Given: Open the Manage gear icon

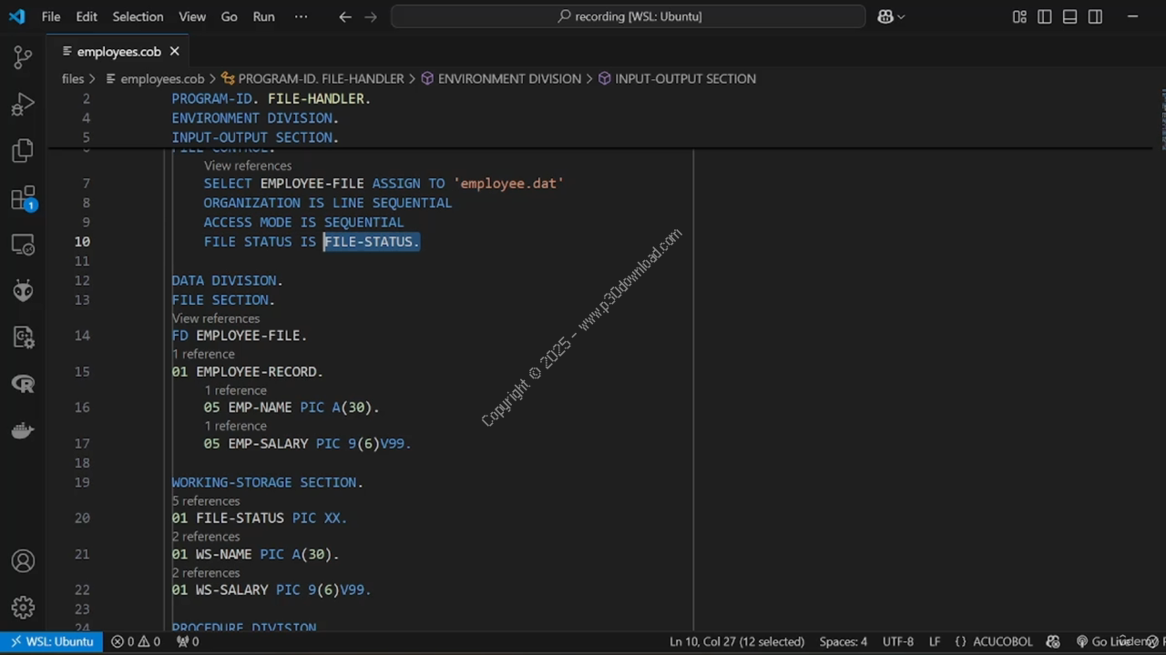Looking at the screenshot, I should pyautogui.click(x=23, y=607).
